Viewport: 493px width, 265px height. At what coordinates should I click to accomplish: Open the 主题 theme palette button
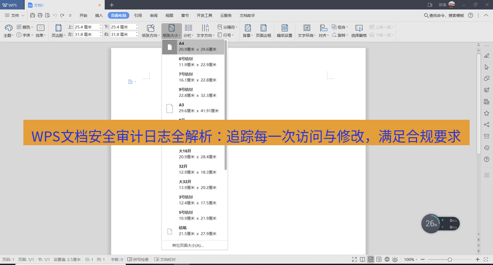pos(8,31)
